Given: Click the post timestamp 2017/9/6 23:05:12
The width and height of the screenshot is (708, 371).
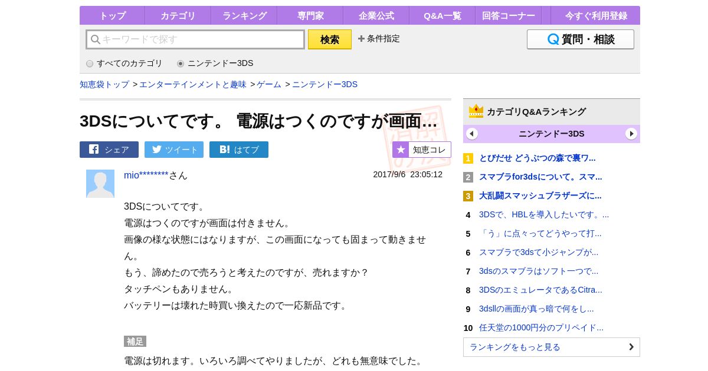Looking at the screenshot, I should [x=408, y=174].
